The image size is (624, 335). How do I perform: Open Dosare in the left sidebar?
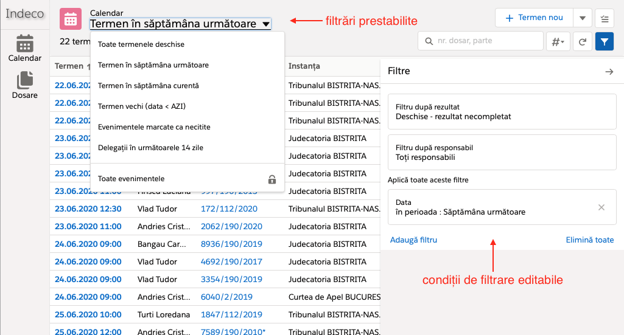(24, 85)
